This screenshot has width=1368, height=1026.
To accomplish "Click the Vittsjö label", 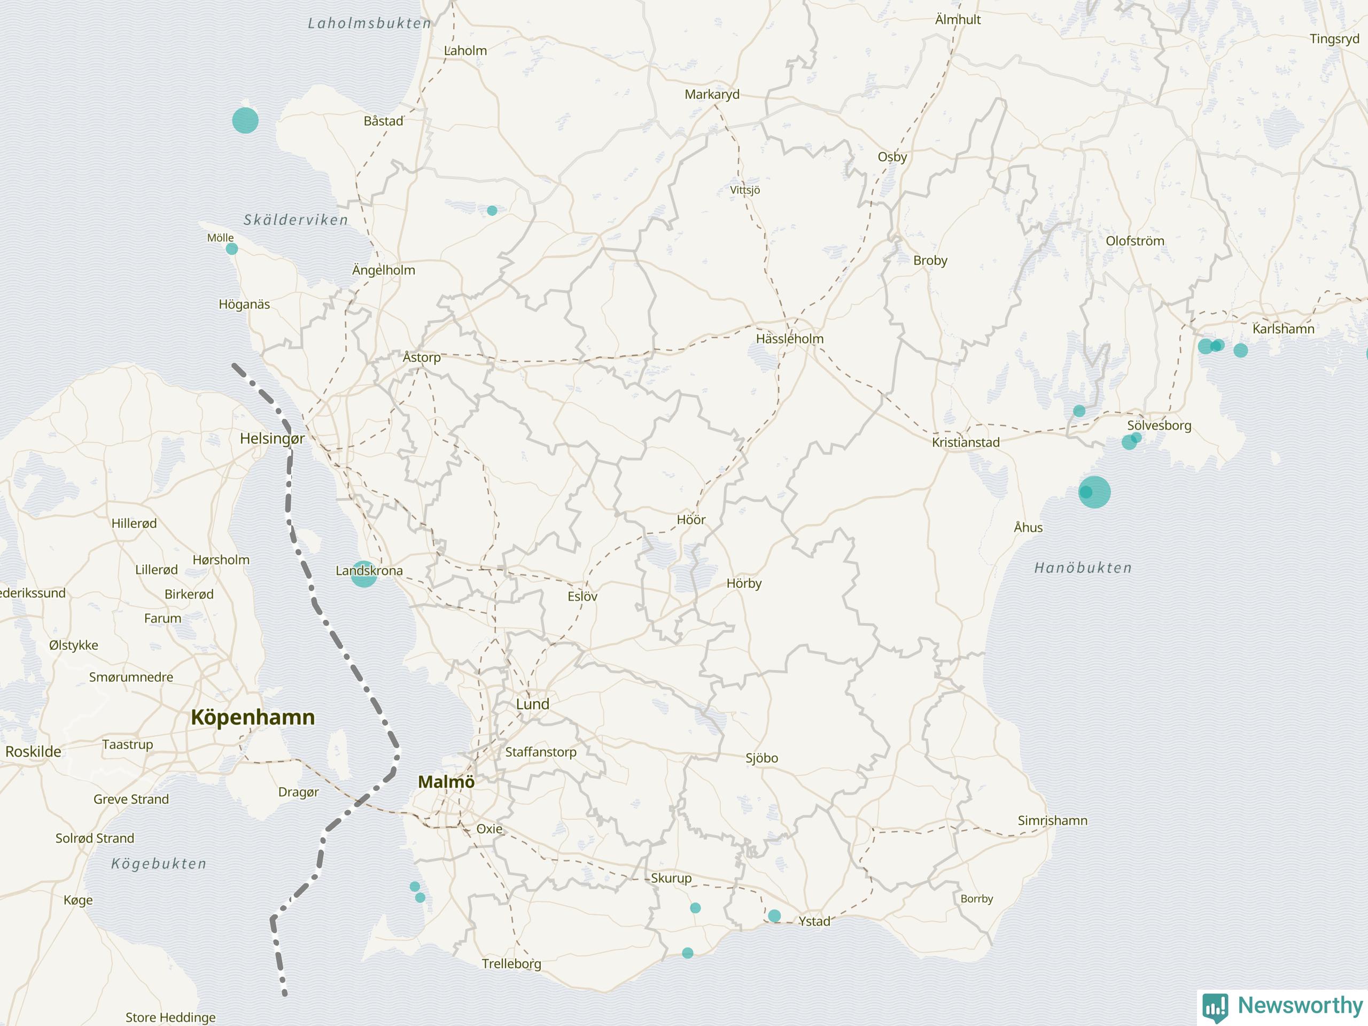I will coord(744,190).
